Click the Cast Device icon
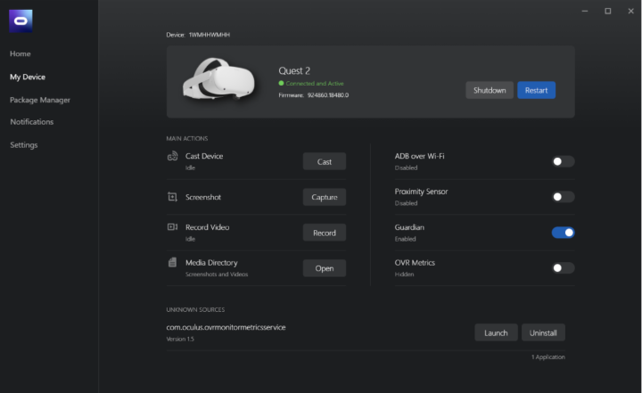This screenshot has height=393, width=642. (172, 157)
